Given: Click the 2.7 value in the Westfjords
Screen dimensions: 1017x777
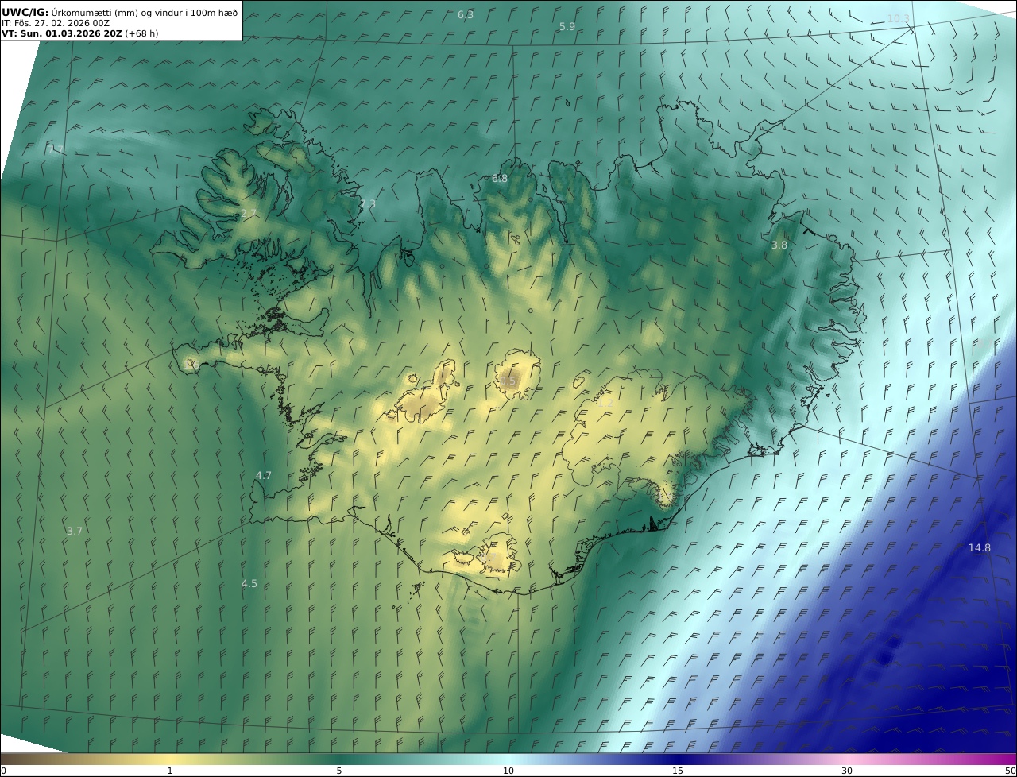Looking at the screenshot, I should pyautogui.click(x=249, y=215).
